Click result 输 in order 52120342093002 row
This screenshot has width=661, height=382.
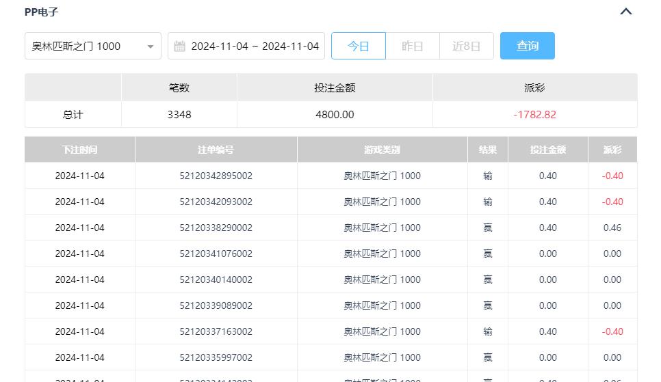[x=488, y=202]
